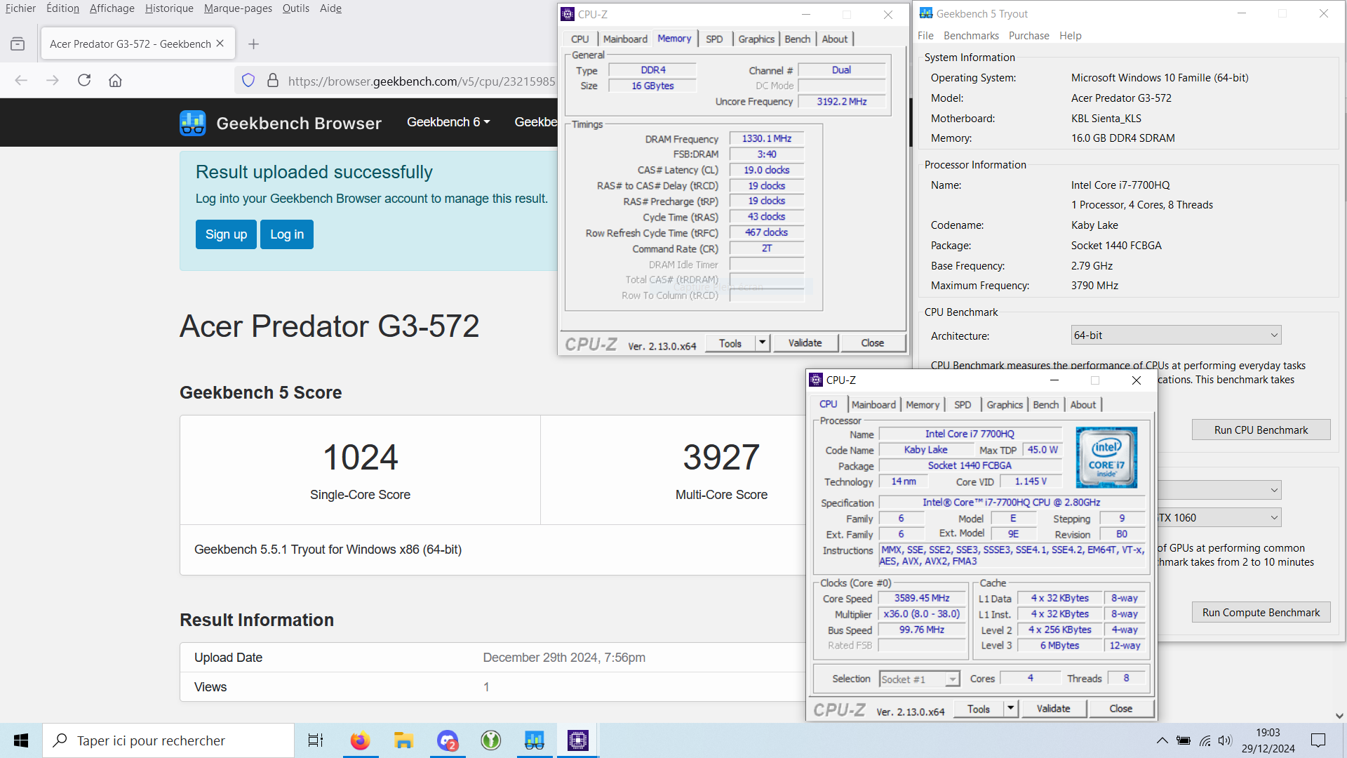Screen dimensions: 1347x758
Task: Open the Firefox tab list icon
Action: click(18, 44)
